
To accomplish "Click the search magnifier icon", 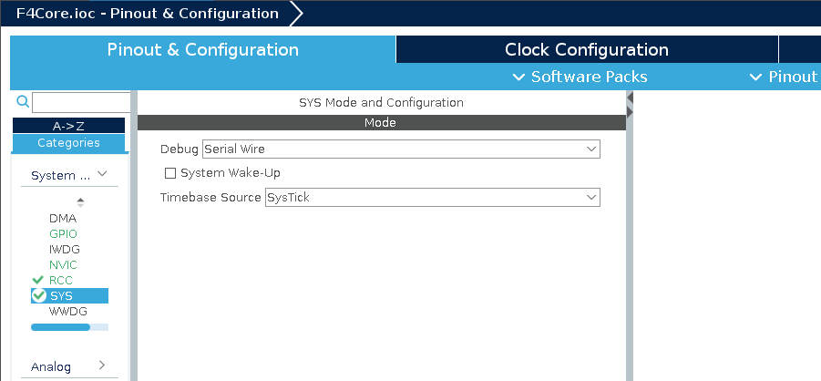I will coord(23,101).
